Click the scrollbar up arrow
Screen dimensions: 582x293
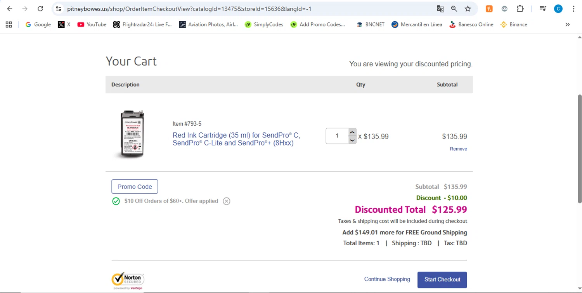pos(580,37)
